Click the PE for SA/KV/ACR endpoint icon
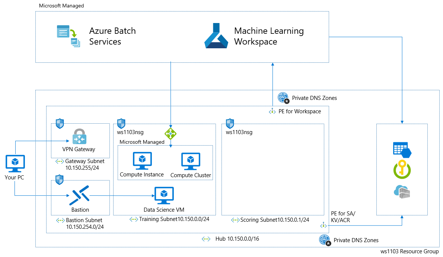 pyautogui.click(x=324, y=225)
